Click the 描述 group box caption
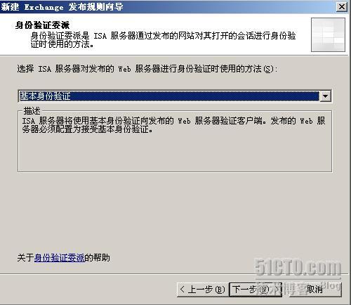Viewport: 351px width, 305px height. tap(32, 111)
